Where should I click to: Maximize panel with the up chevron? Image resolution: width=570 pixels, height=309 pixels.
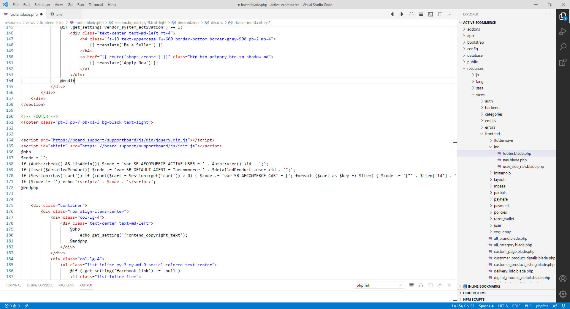click(440, 285)
